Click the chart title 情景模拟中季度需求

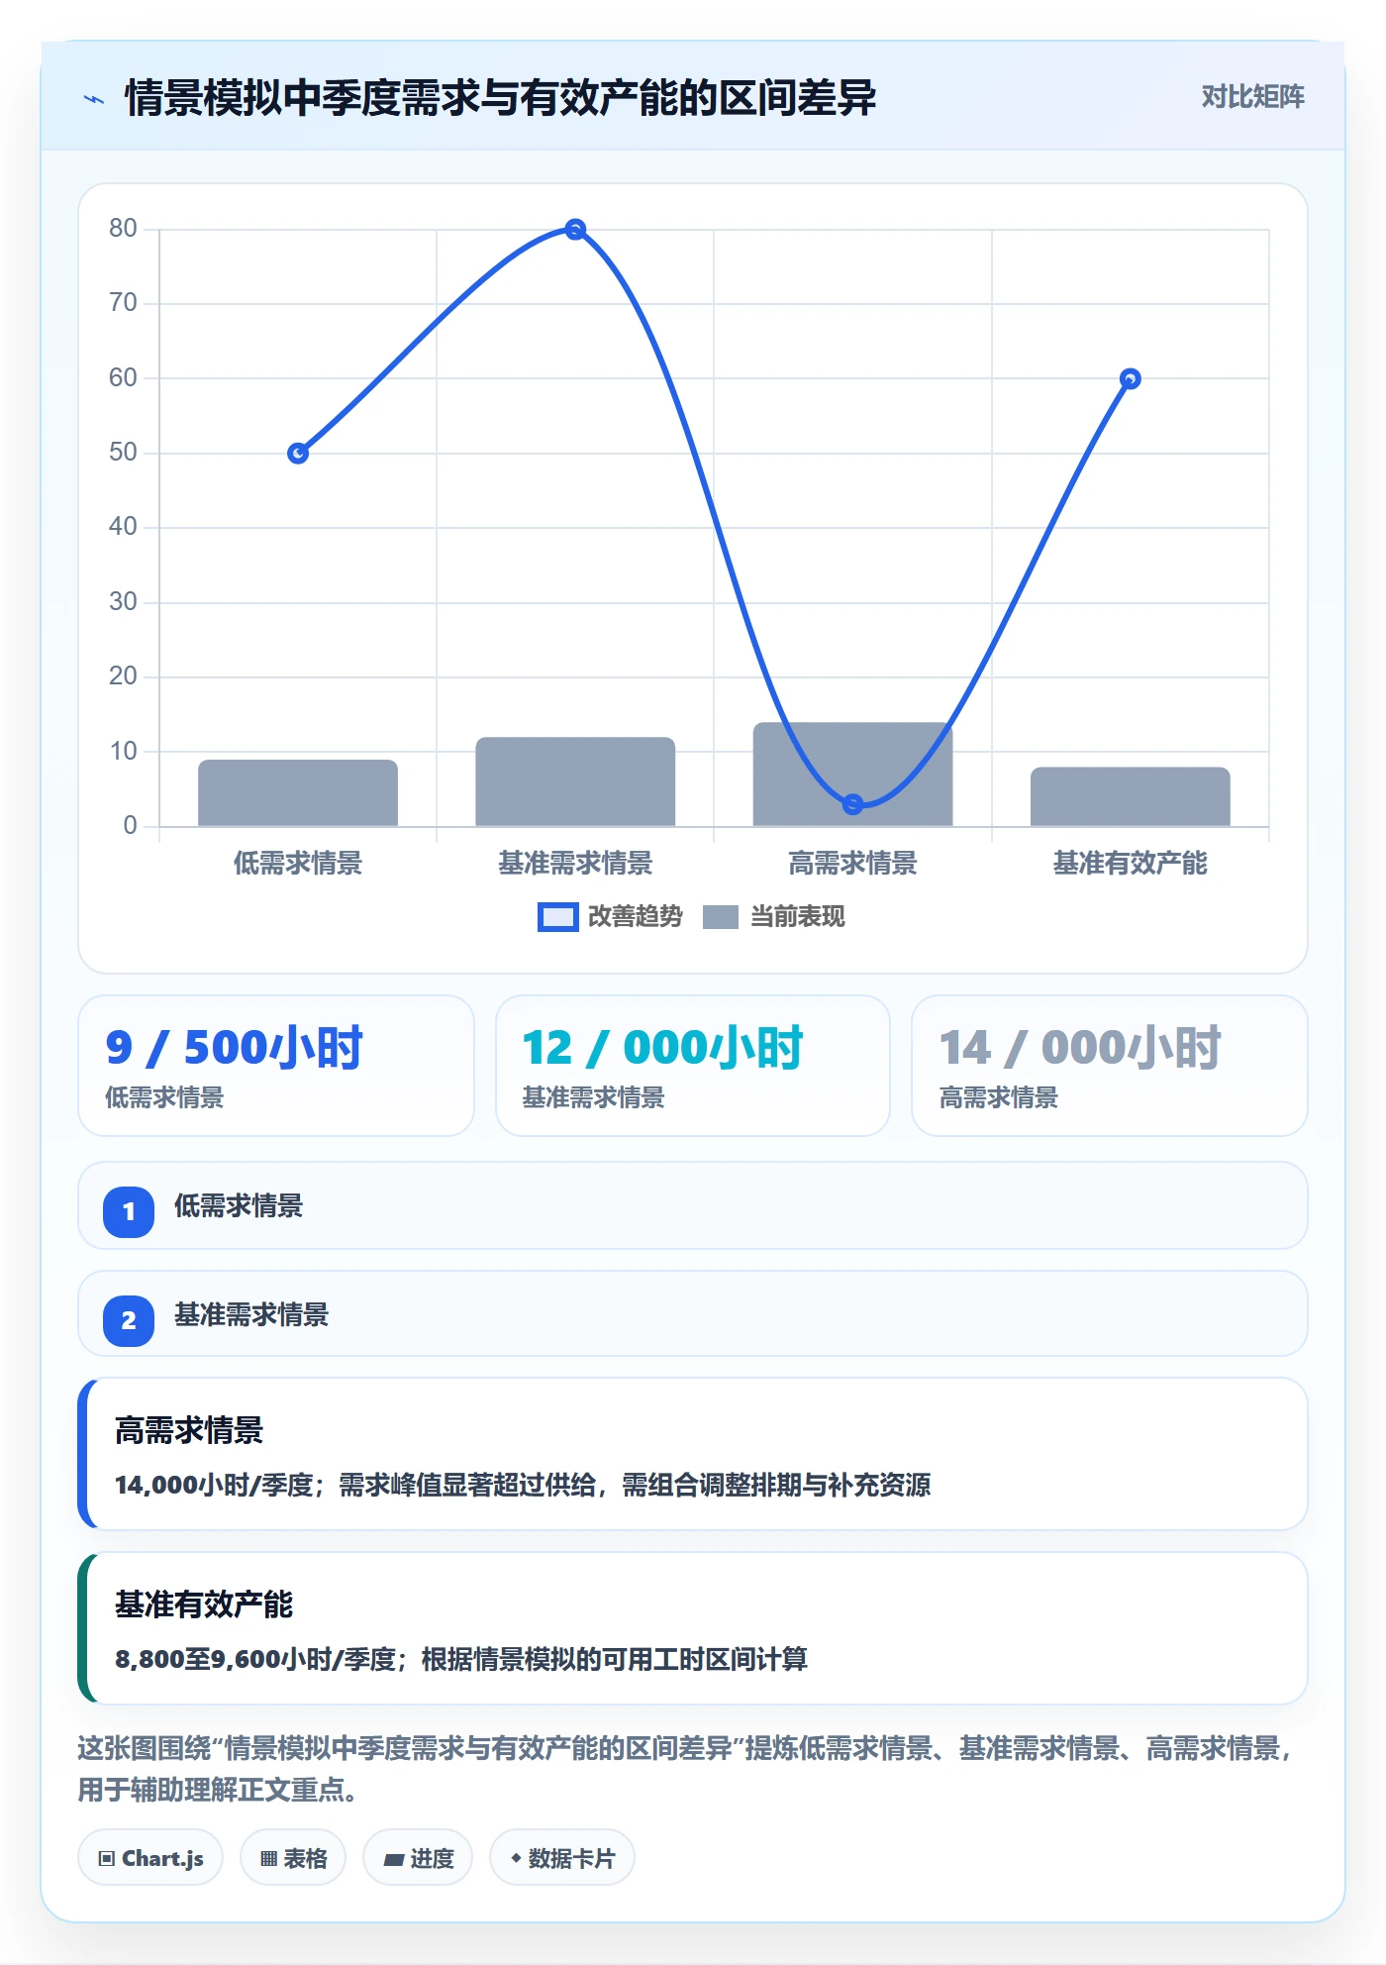[x=500, y=98]
